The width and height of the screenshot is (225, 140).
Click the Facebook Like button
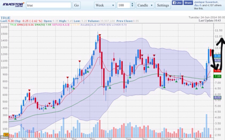(x=177, y=3)
